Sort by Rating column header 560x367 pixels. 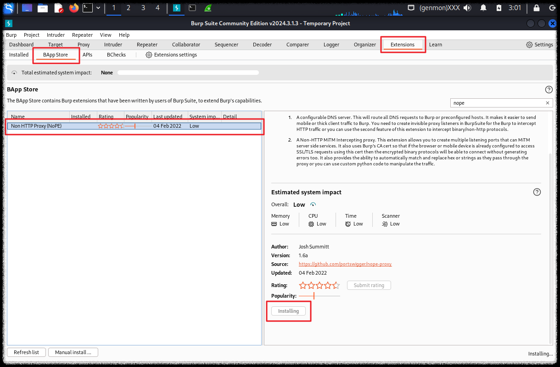click(110, 117)
